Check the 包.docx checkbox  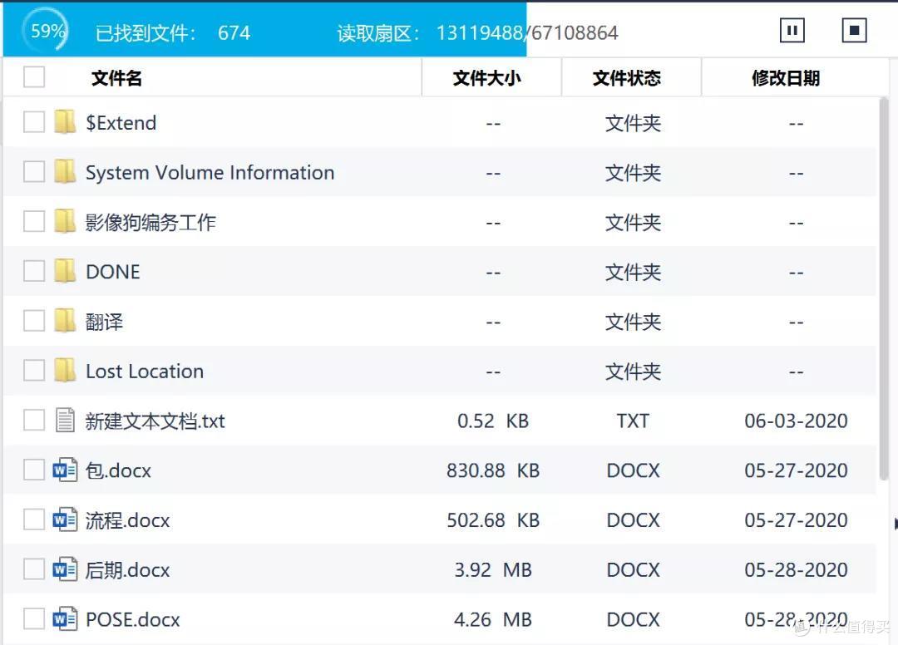tap(34, 470)
